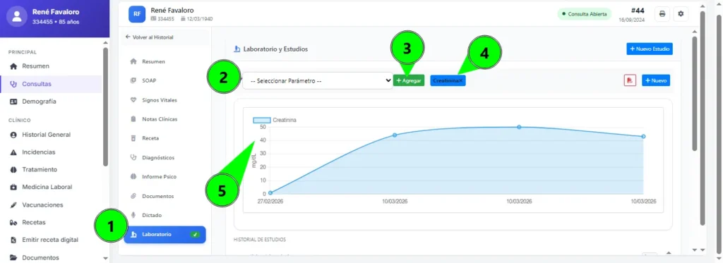The image size is (723, 263).
Task: Click the file icon beside Emitir receta digital
Action: [13, 240]
